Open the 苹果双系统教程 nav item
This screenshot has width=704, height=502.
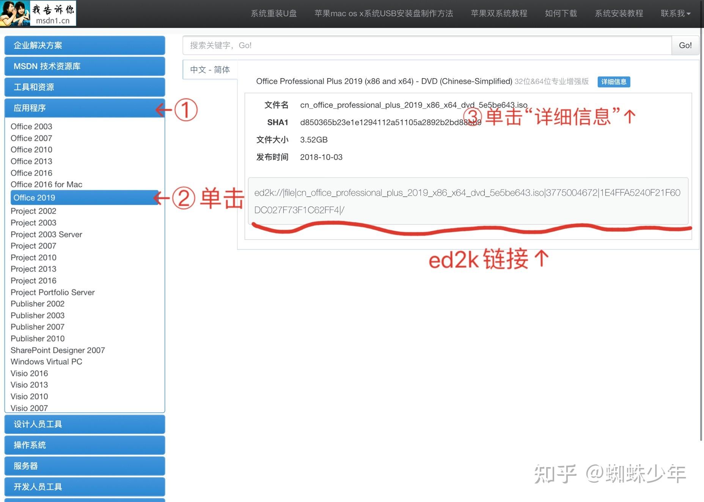[x=499, y=13]
